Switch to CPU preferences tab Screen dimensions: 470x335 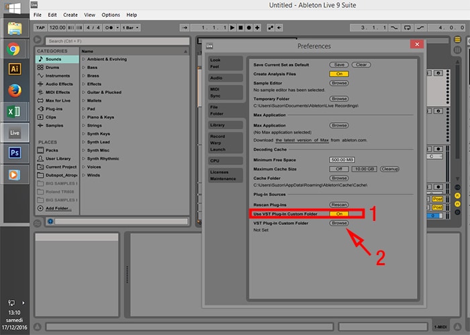pos(225,160)
